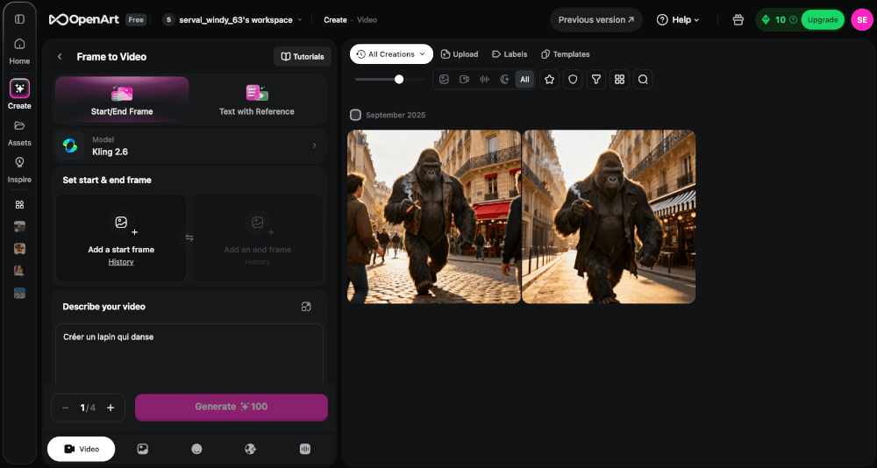The width and height of the screenshot is (877, 468).
Task: Open the gorilla beside striped awning thumbnail
Action: pos(610,217)
